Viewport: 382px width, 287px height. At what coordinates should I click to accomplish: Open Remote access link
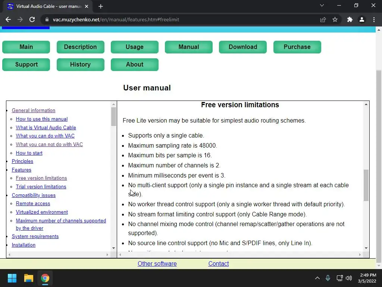tap(33, 203)
